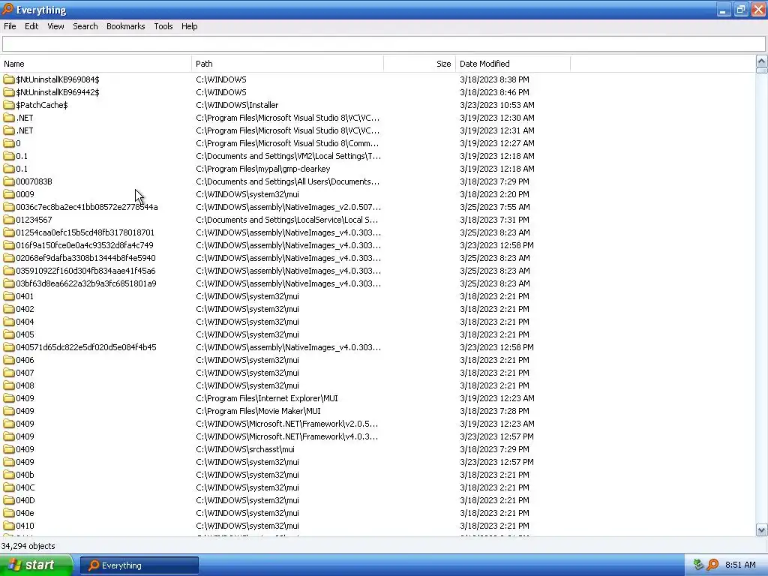Viewport: 768px width, 576px height.
Task: Click the Everything tray icon
Action: (x=712, y=565)
